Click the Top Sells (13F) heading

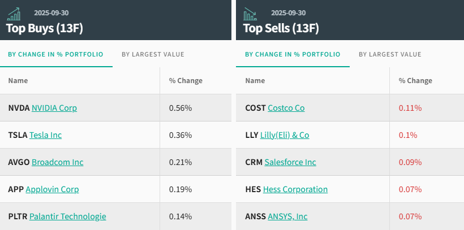click(281, 28)
